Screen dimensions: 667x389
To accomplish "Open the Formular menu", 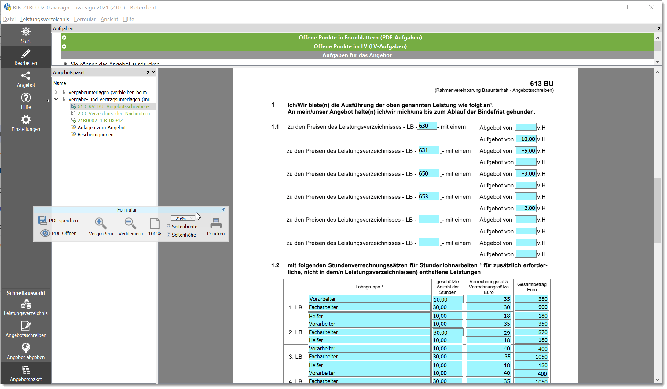I will click(85, 19).
